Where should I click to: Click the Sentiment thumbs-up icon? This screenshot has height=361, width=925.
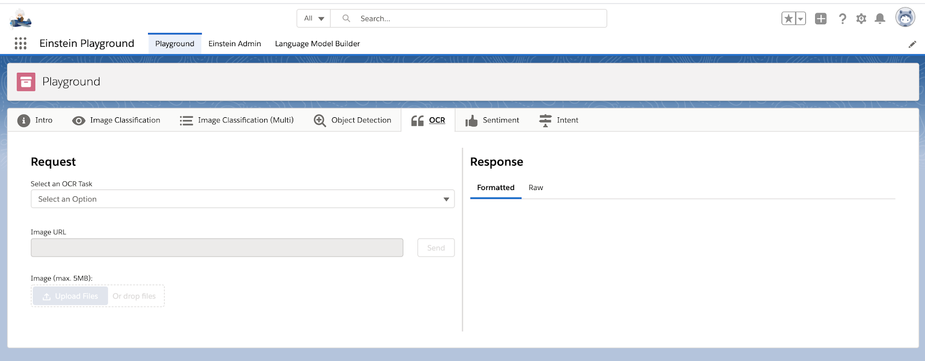point(472,121)
